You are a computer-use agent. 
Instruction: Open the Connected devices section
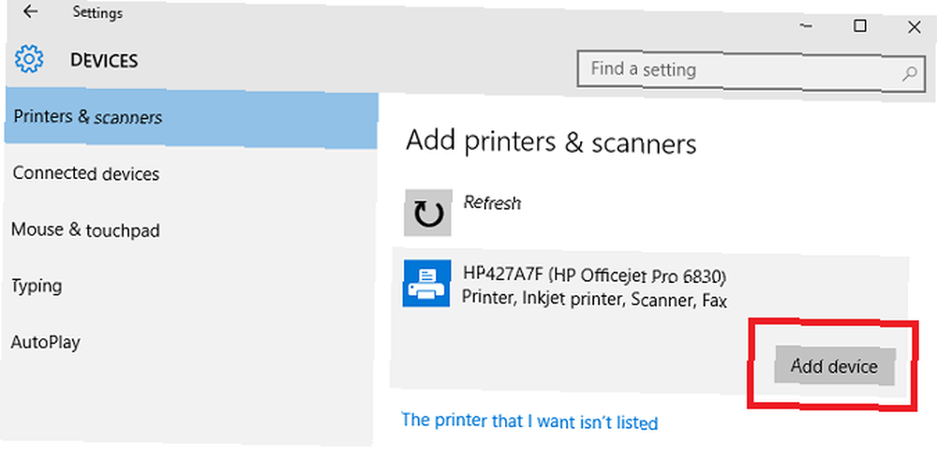coord(86,174)
